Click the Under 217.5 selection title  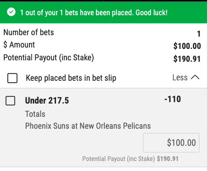pyautogui.click(x=47, y=101)
